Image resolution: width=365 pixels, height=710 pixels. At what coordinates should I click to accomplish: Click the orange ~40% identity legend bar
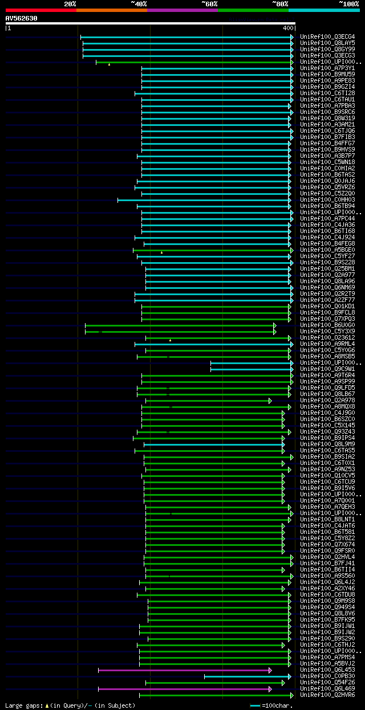coord(112,10)
